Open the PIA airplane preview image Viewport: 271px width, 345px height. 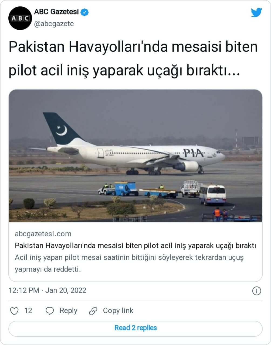point(135,156)
